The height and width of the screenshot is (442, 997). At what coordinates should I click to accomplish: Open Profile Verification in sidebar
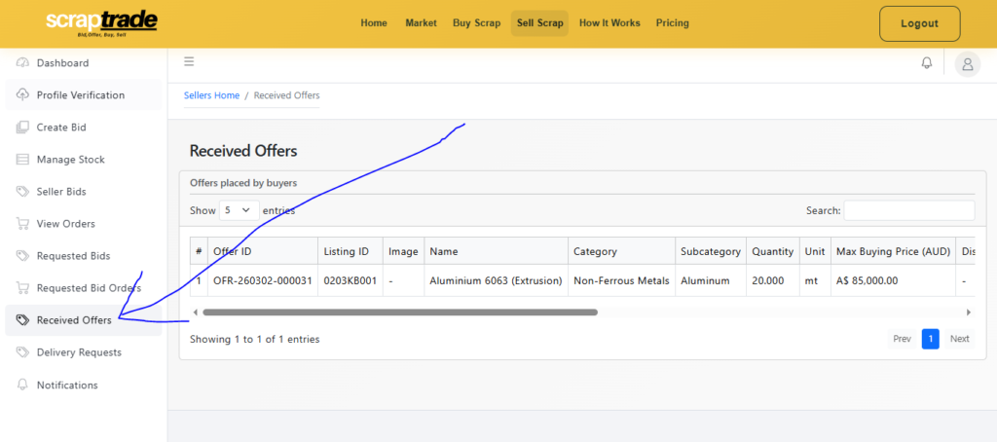tap(84, 94)
